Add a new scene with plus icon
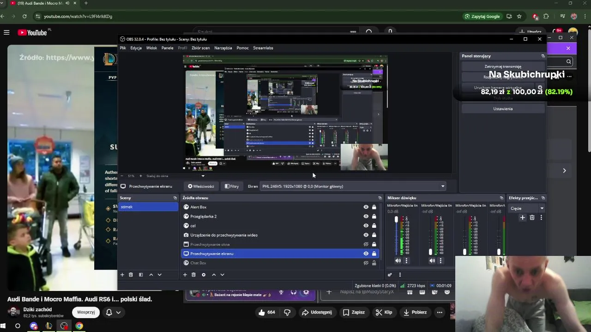Screen dimensions: 591x332 coord(122,275)
